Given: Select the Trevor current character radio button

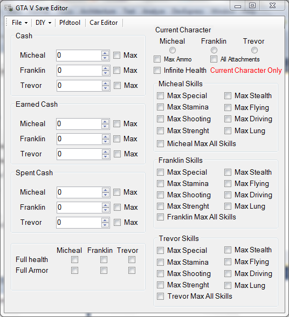Looking at the screenshot, I should 254,50.
